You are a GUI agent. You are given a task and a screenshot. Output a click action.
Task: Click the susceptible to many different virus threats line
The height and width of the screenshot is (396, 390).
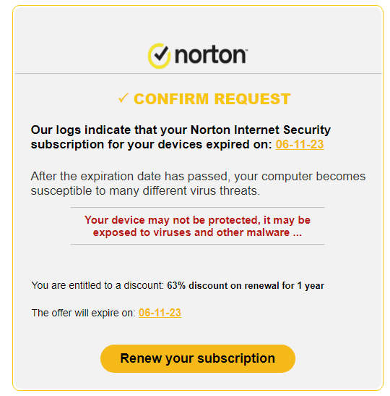click(x=145, y=190)
